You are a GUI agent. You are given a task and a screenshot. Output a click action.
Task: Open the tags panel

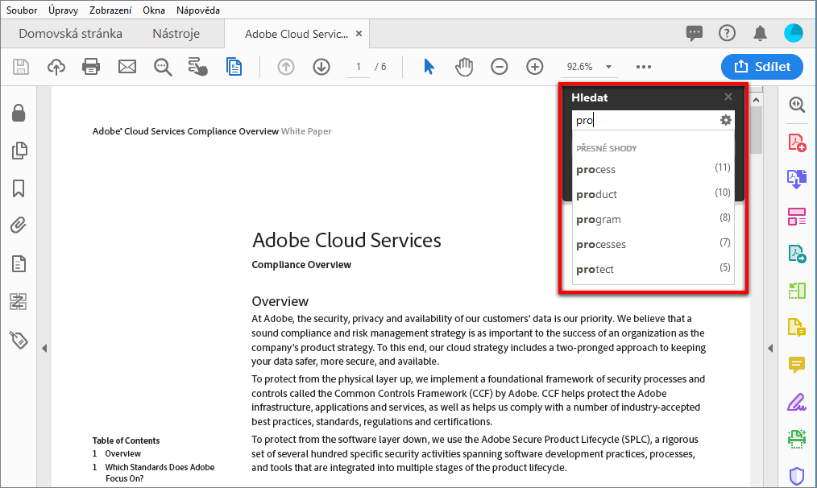(x=19, y=340)
